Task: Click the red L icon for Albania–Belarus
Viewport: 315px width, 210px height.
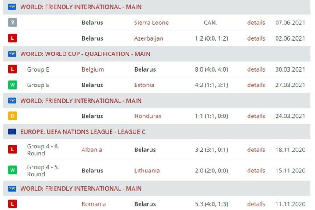Action: [x=12, y=150]
